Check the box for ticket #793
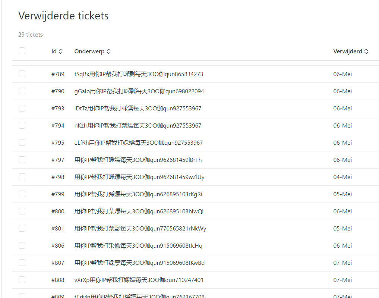 click(22, 108)
